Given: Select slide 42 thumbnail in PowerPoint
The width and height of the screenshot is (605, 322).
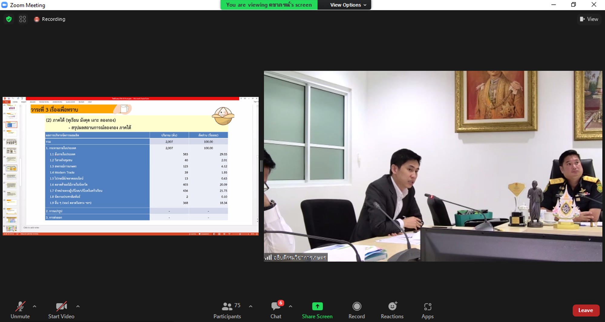Looking at the screenshot, I should point(11,229).
